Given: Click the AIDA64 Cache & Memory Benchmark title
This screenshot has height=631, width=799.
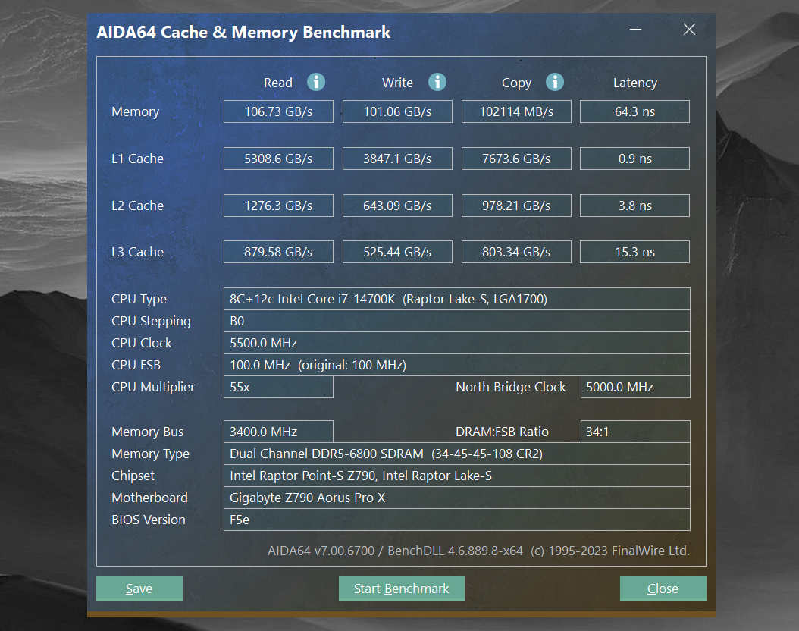Looking at the screenshot, I should point(243,32).
